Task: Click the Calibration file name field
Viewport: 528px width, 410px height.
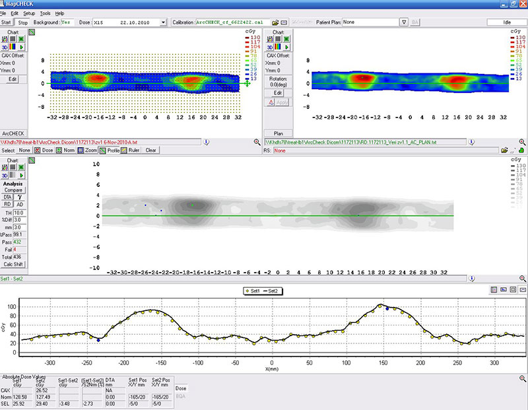Action: pyautogui.click(x=233, y=22)
